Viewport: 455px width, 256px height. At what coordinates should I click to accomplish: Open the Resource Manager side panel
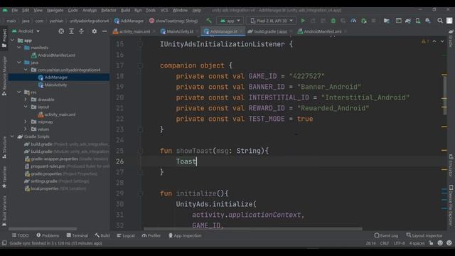pos(4,76)
